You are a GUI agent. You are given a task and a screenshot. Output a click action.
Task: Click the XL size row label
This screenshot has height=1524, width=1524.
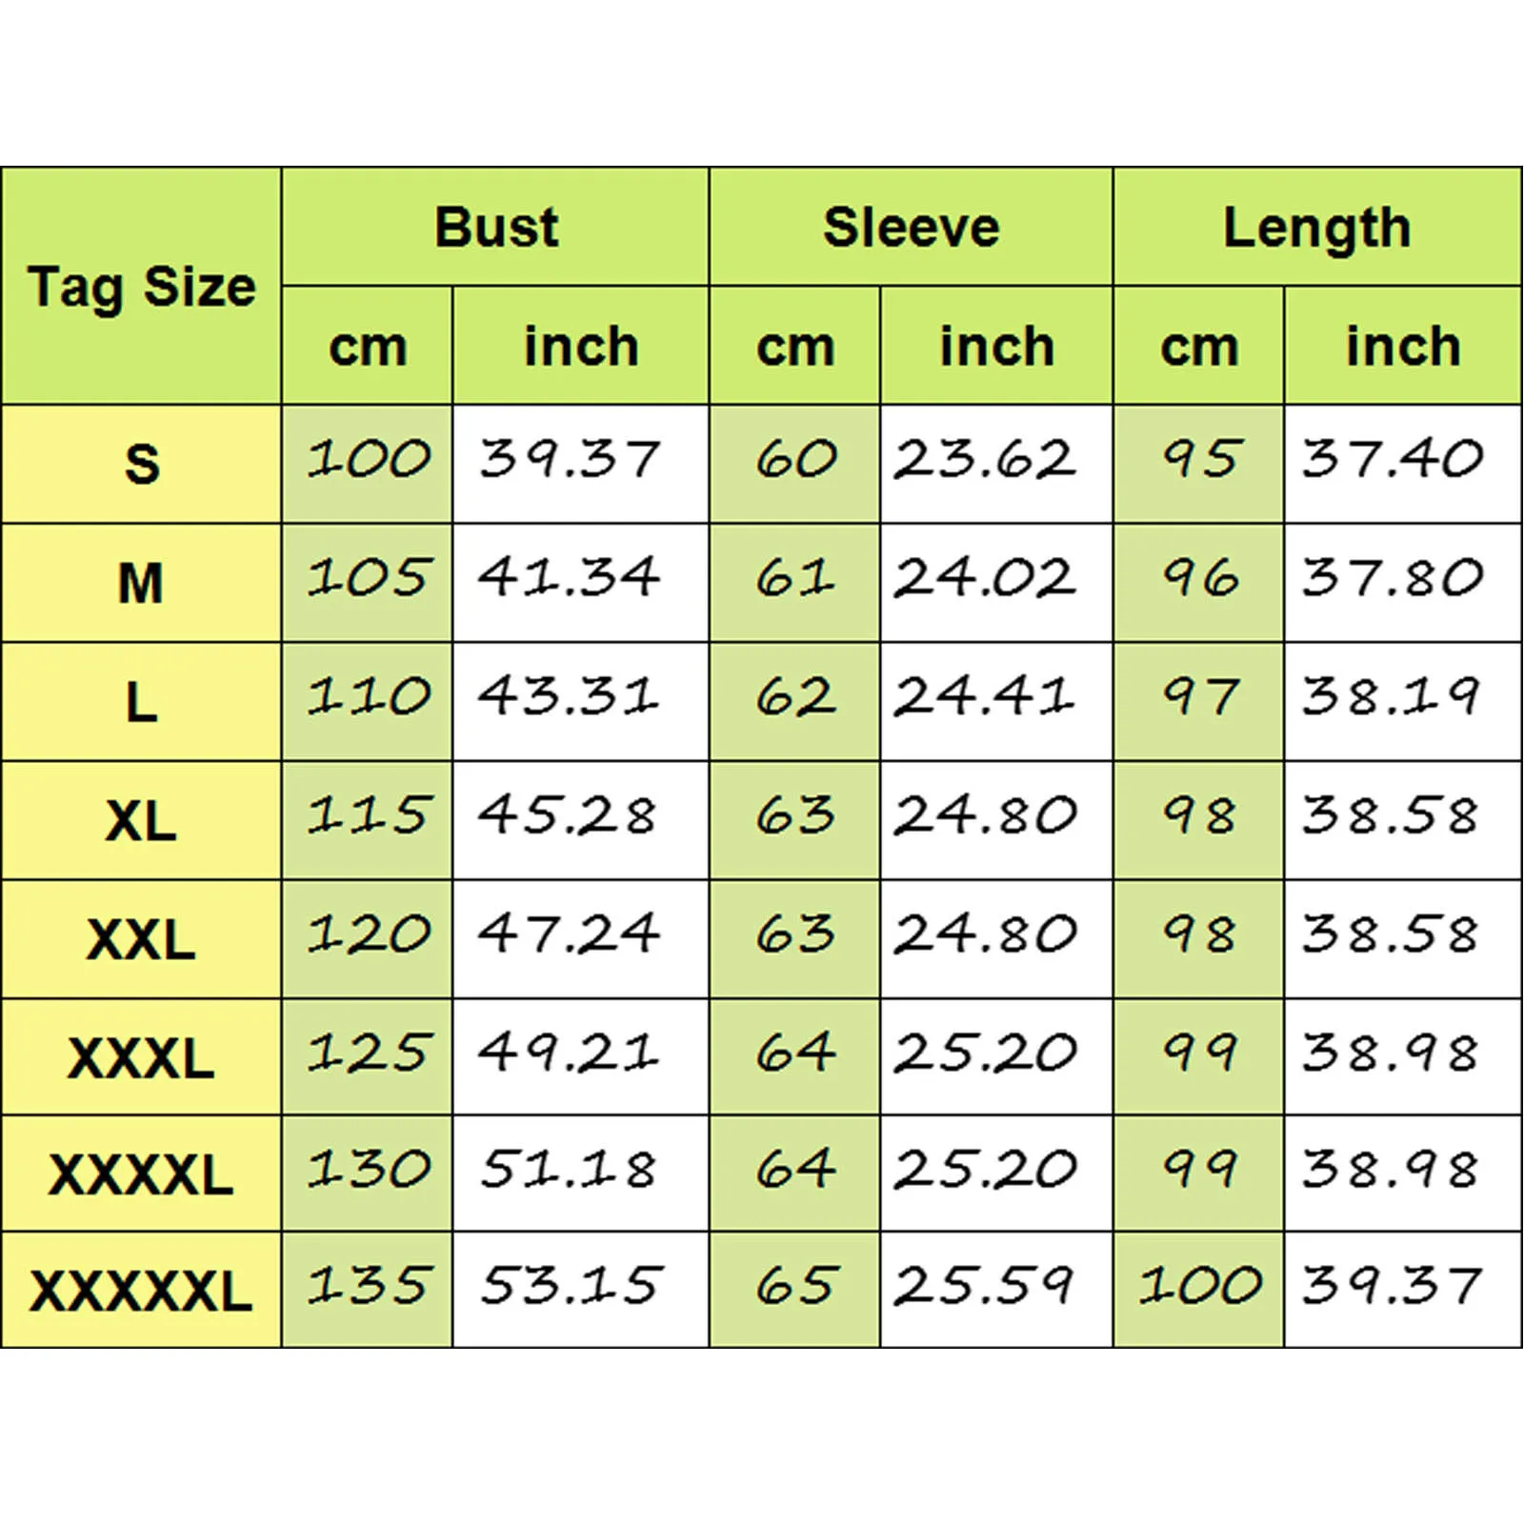point(141,819)
